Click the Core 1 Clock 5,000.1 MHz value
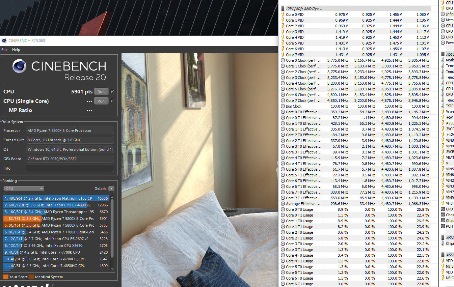 point(391,66)
